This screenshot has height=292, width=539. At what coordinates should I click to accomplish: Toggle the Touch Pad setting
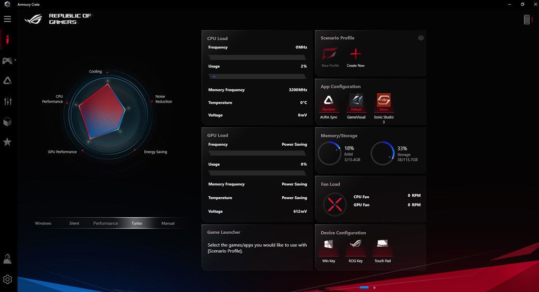383,246
